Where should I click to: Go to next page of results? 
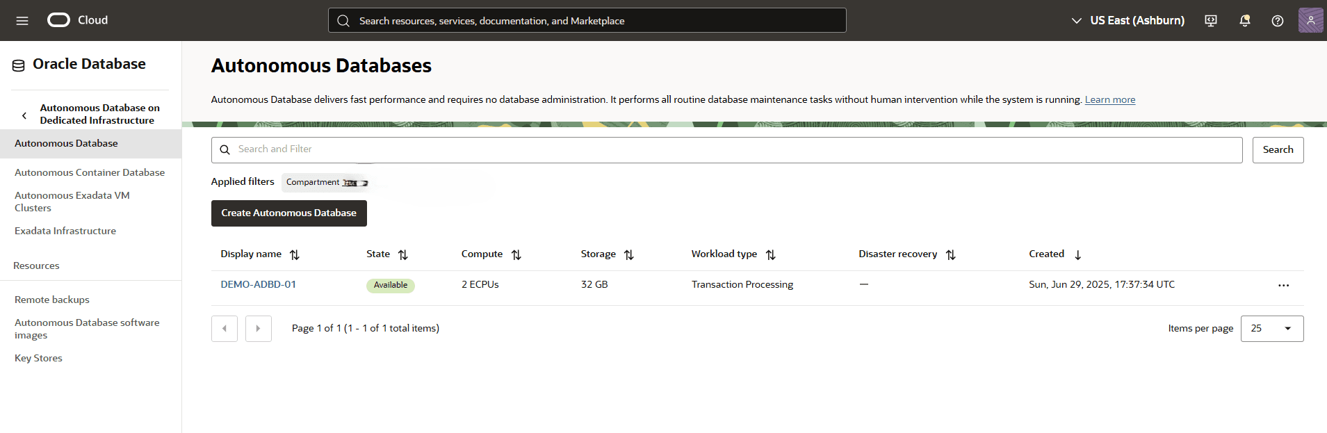[259, 329]
